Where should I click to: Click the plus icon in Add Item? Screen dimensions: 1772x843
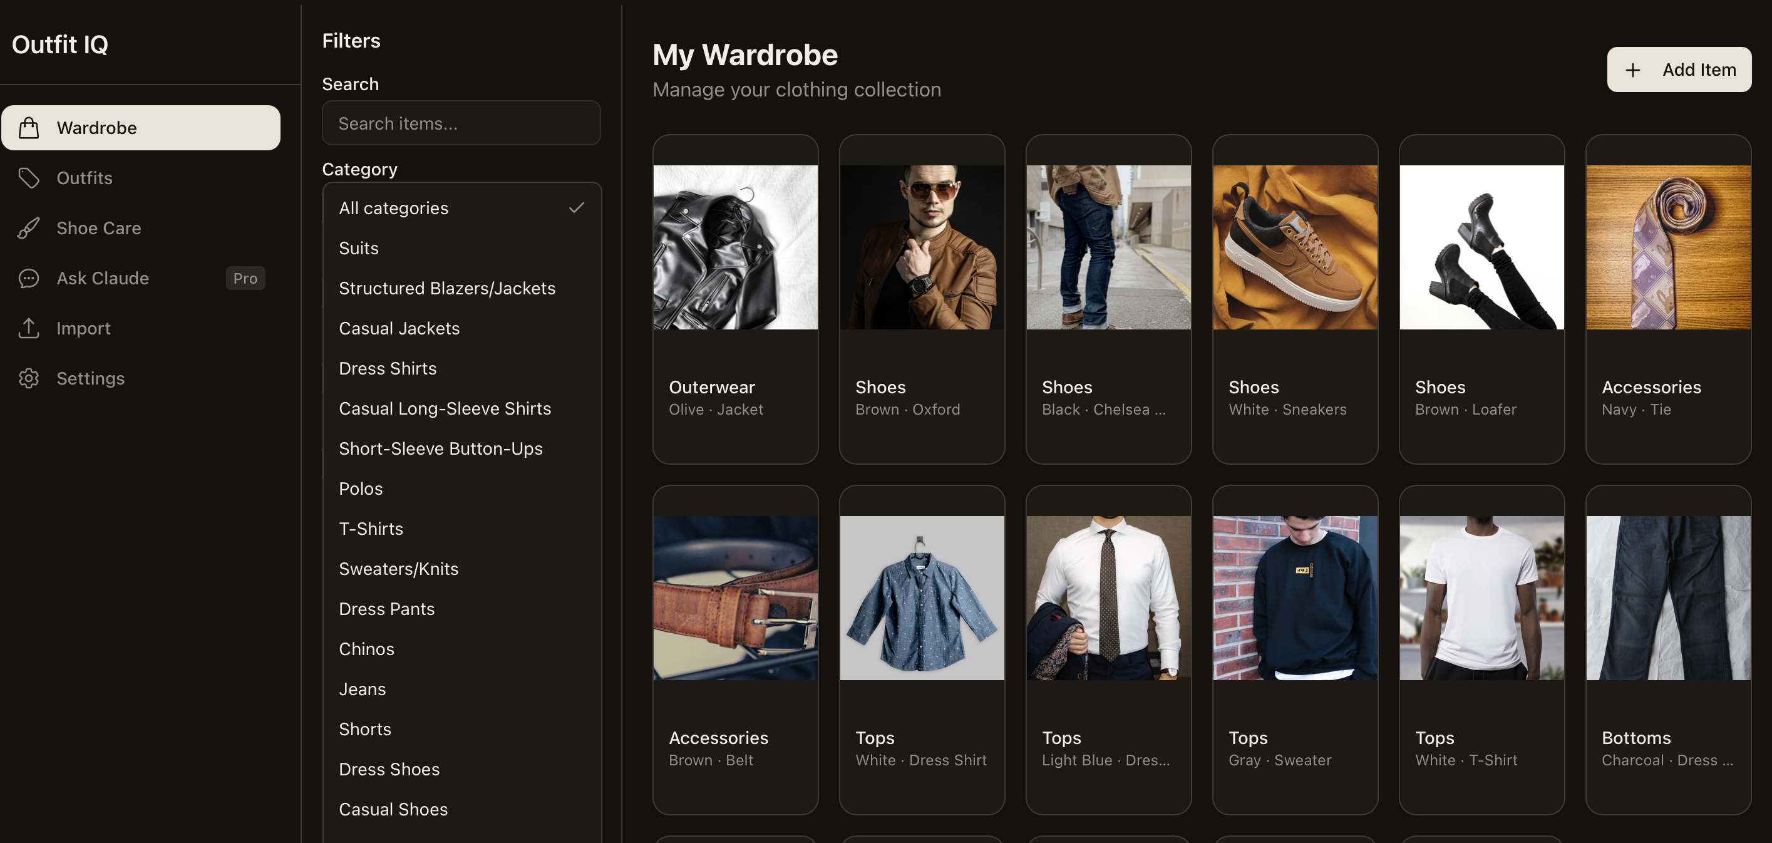point(1632,70)
